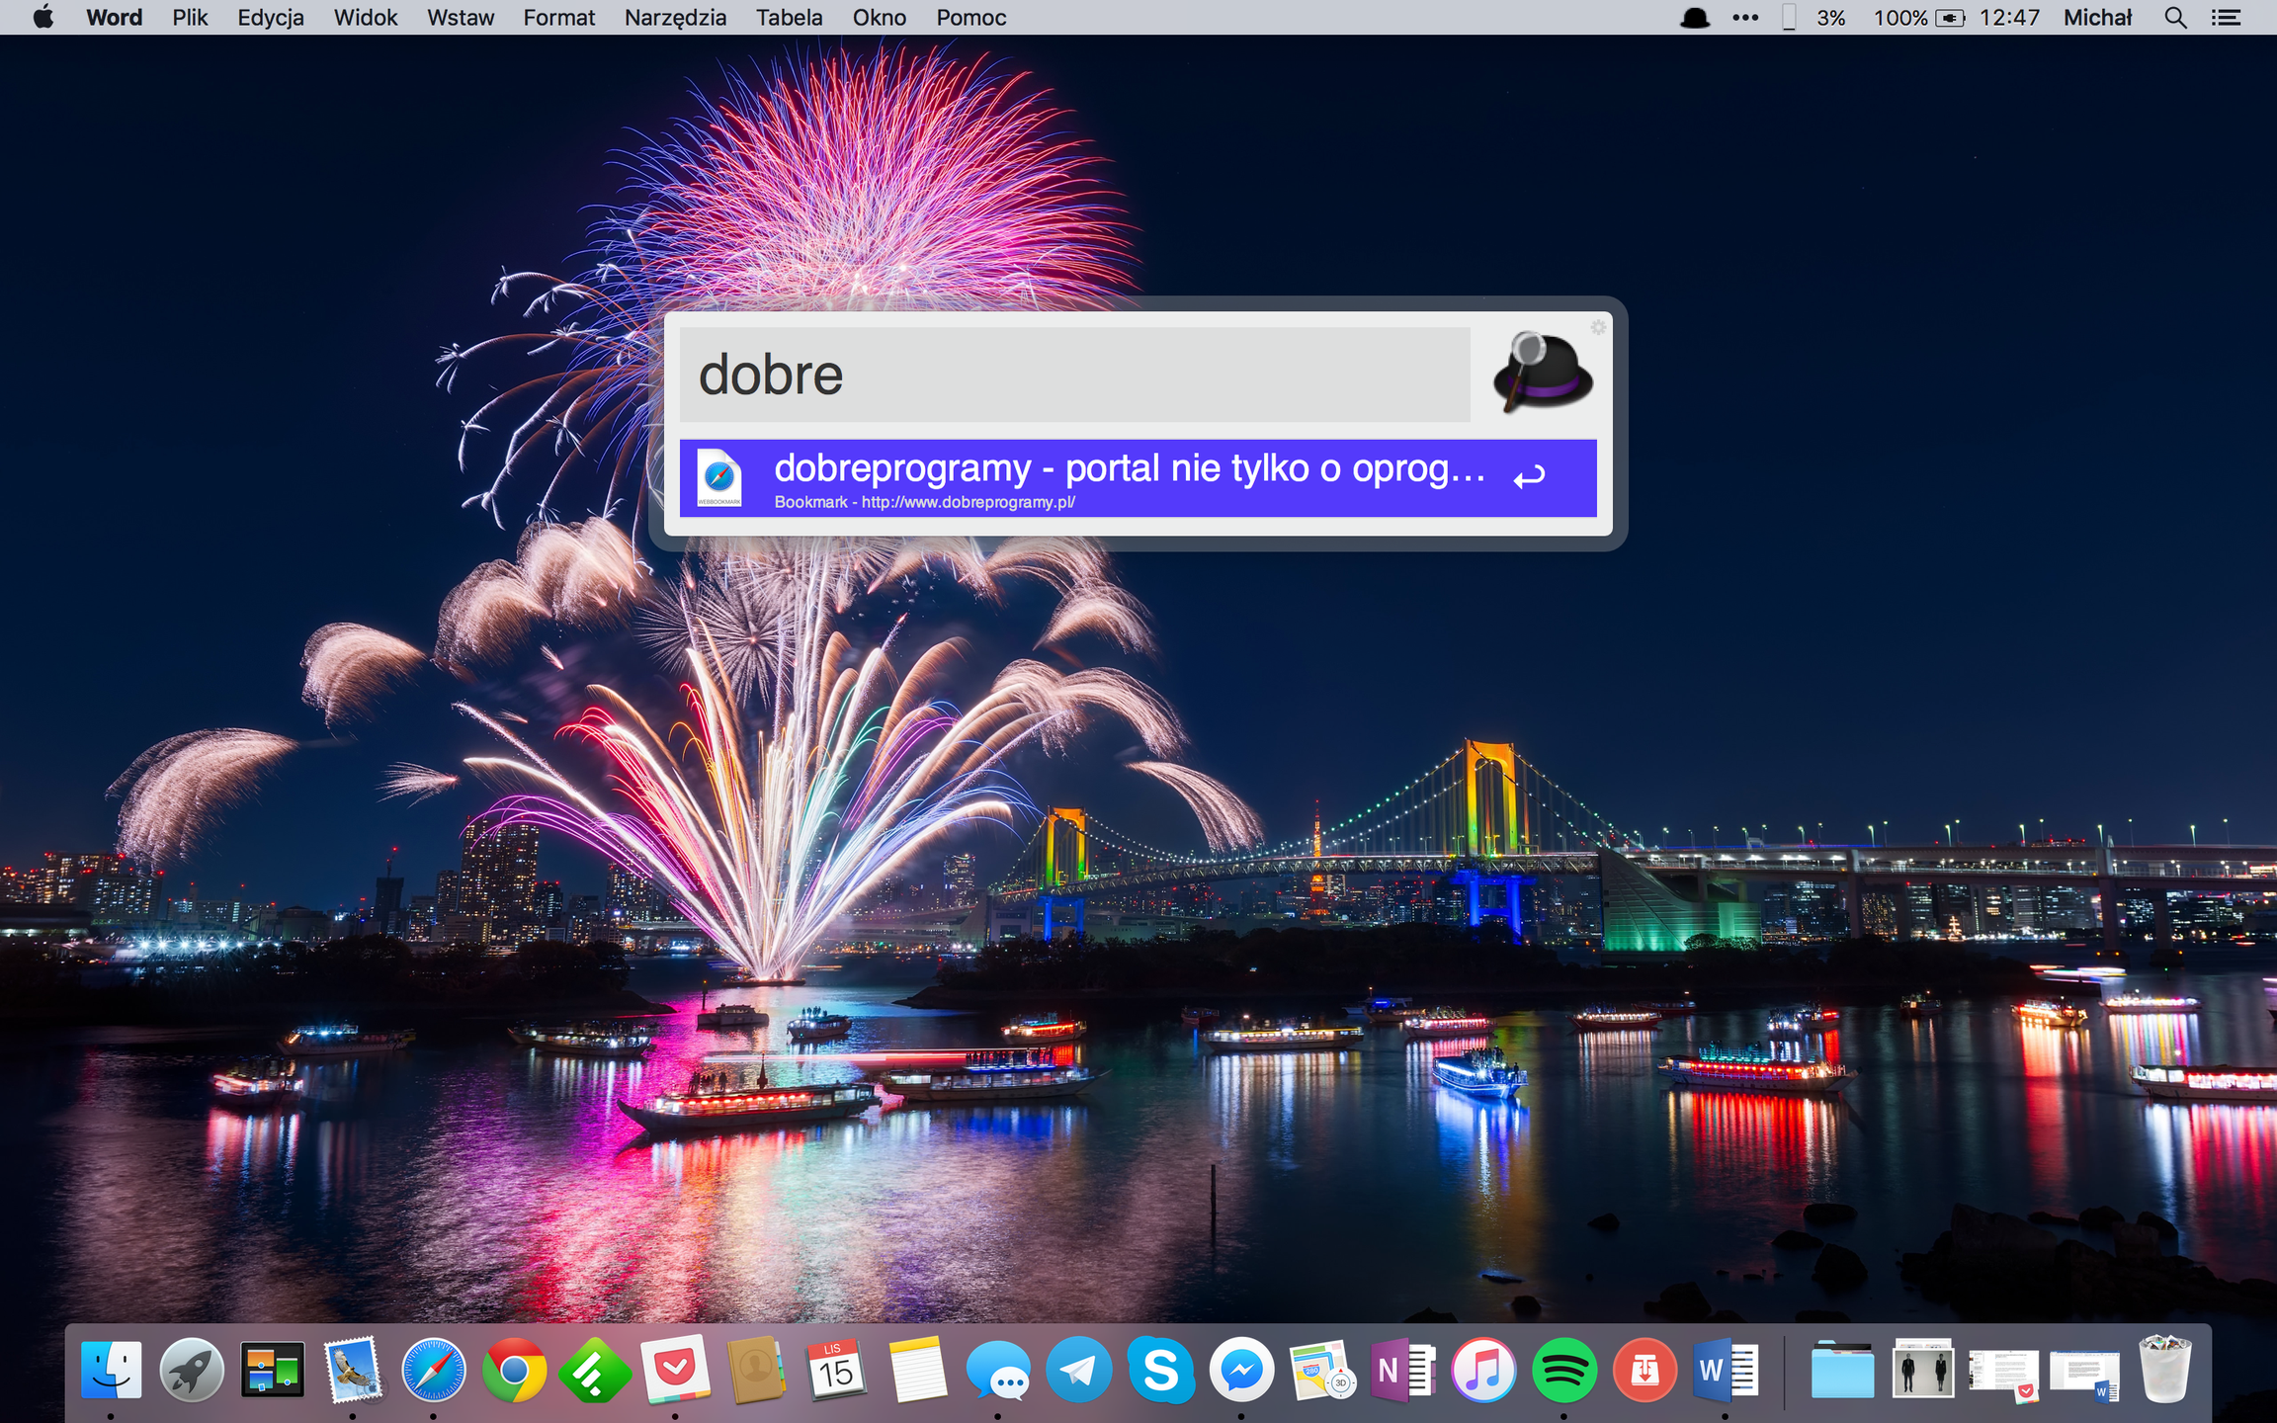Open Alfred preferences via the small gear icon
Viewport: 2277px width, 1423px height.
click(1597, 327)
